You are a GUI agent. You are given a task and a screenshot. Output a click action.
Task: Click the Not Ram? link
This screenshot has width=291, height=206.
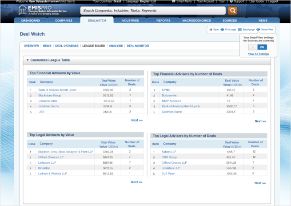click(x=68, y=1)
